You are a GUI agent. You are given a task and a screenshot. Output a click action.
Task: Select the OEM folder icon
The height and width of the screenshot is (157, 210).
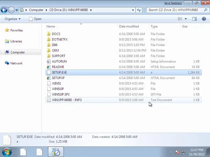[x=49, y=50]
